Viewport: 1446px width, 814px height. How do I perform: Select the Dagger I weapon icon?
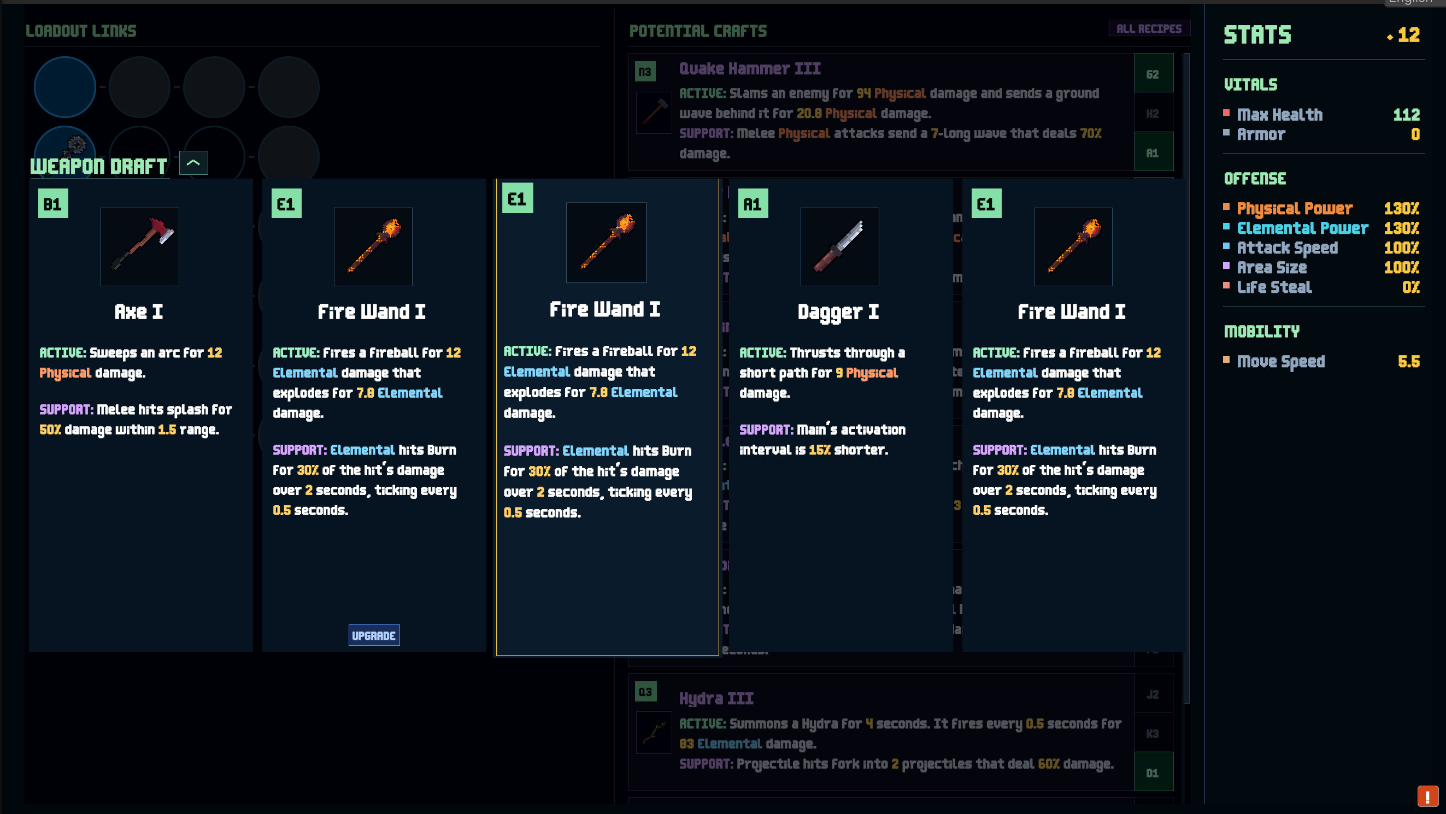(x=839, y=247)
